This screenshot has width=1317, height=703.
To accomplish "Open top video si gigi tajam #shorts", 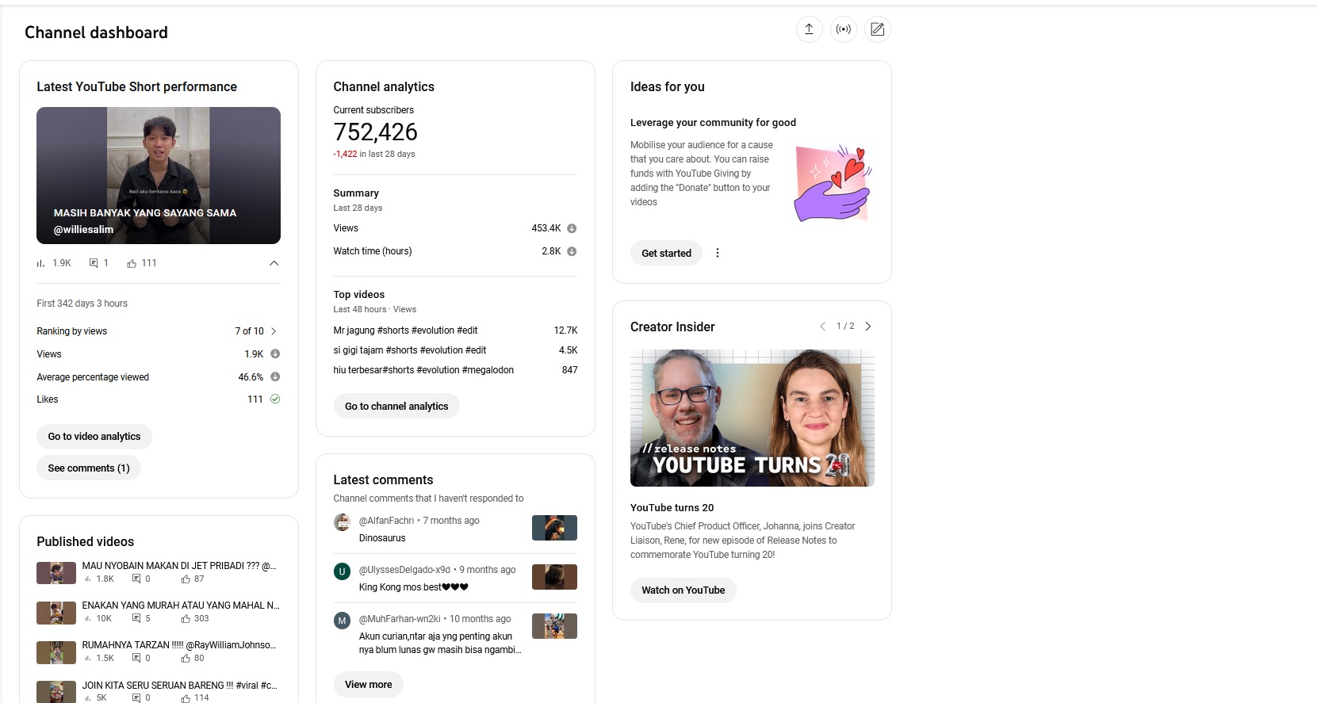I will pos(410,350).
